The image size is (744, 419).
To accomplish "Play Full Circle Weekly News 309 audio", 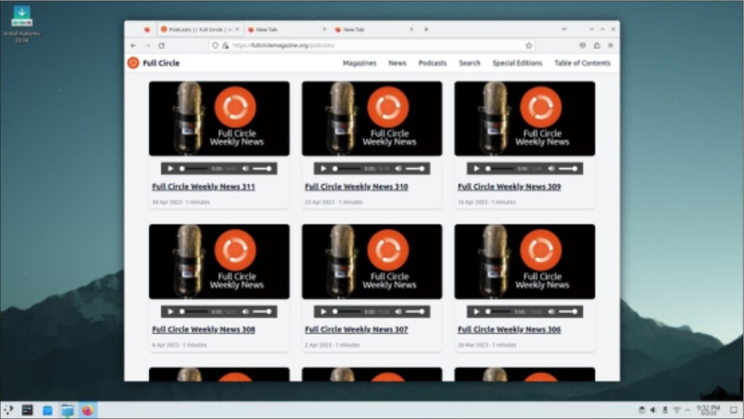I will pos(476,168).
